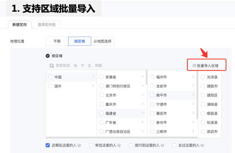This screenshot has width=235, height=153.
Task: Expand 三明市 chevron arrow
Action: coord(193,131)
